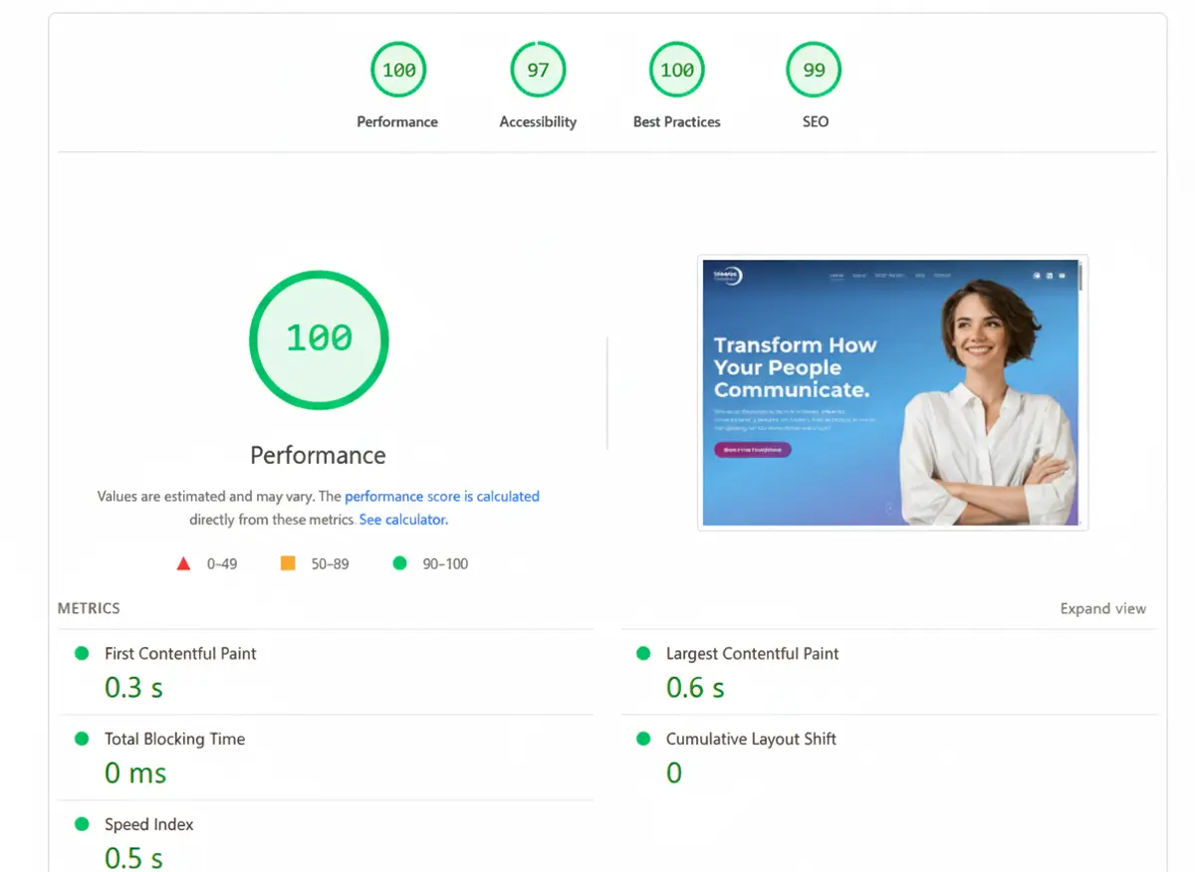
Task: Open the See calculator link
Action: pyautogui.click(x=402, y=519)
